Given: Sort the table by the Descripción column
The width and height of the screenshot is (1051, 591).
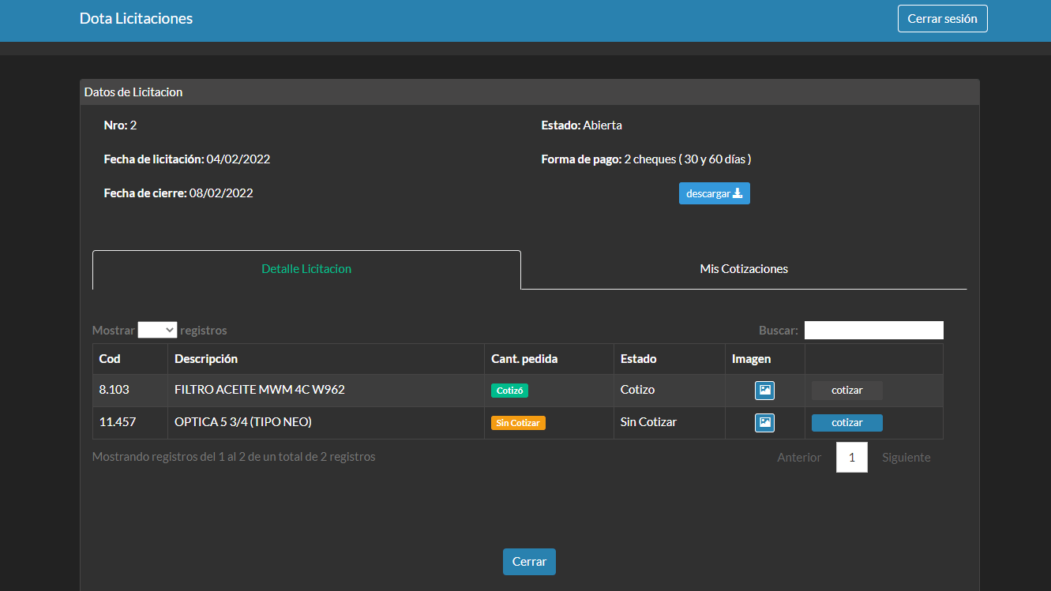Looking at the screenshot, I should pos(206,359).
